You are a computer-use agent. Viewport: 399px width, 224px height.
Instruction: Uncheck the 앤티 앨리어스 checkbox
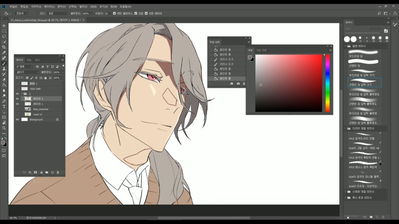(x=114, y=13)
